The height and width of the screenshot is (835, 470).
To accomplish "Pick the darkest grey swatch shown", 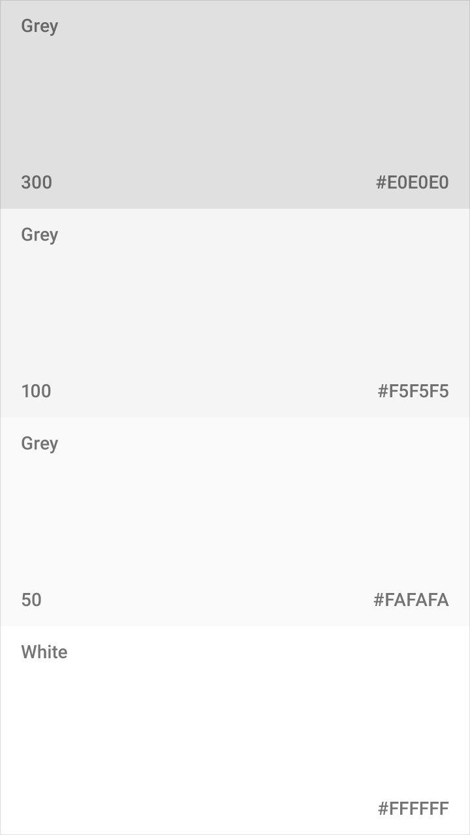I will [235, 104].
